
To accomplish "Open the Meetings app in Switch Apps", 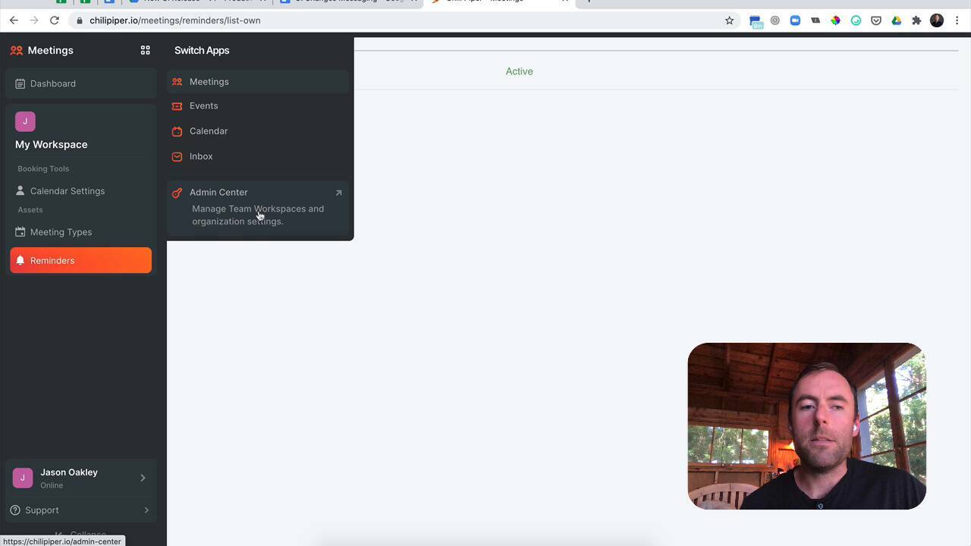I will tap(209, 81).
